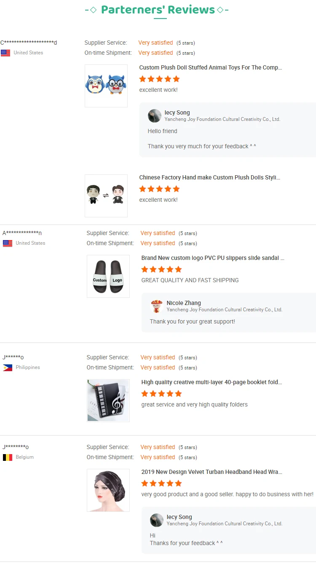Click the United States flag beside reviewer C***d
The height and width of the screenshot is (567, 316).
[5, 53]
